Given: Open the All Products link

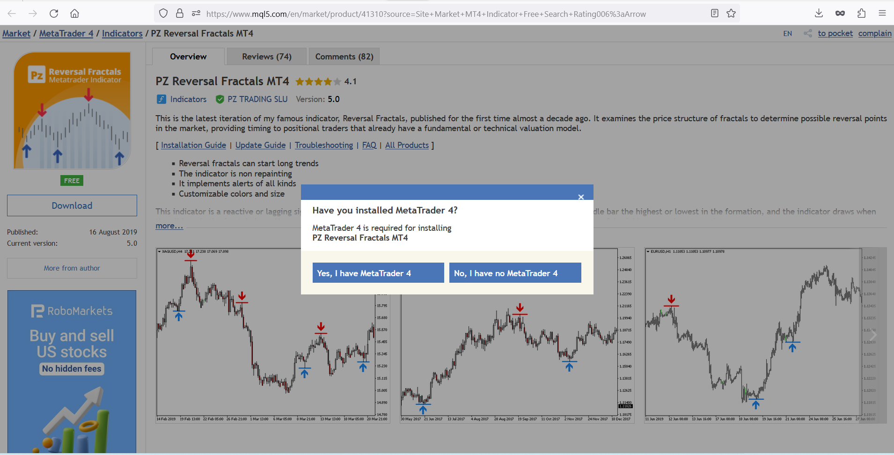Looking at the screenshot, I should coord(407,145).
